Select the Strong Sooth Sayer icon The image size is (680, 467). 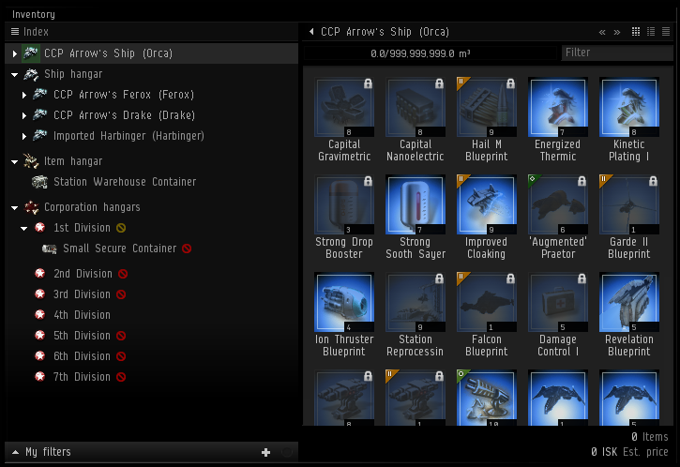416,204
